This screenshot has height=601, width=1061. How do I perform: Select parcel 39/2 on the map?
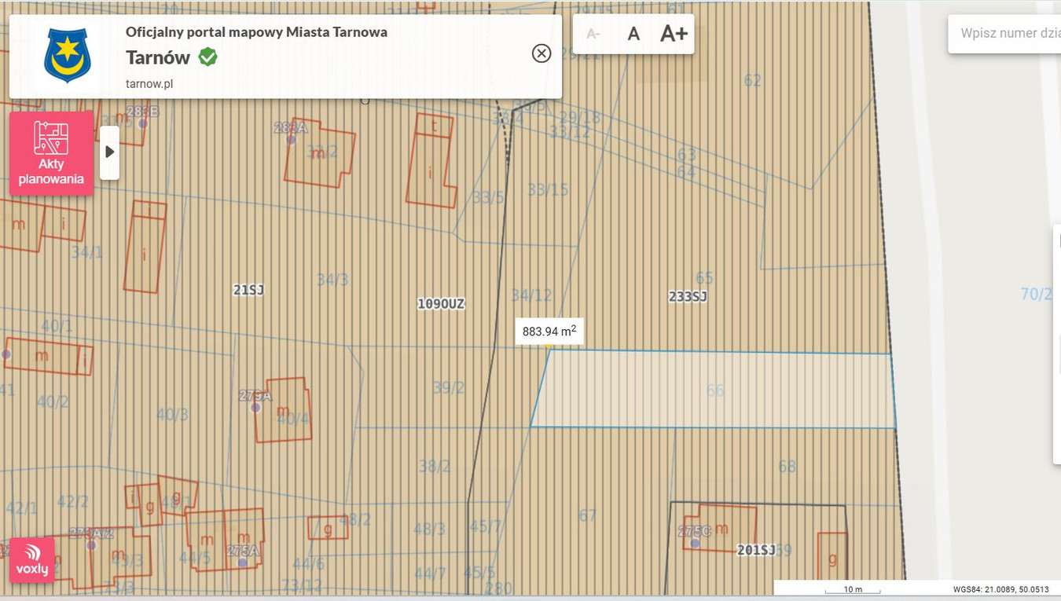[449, 388]
